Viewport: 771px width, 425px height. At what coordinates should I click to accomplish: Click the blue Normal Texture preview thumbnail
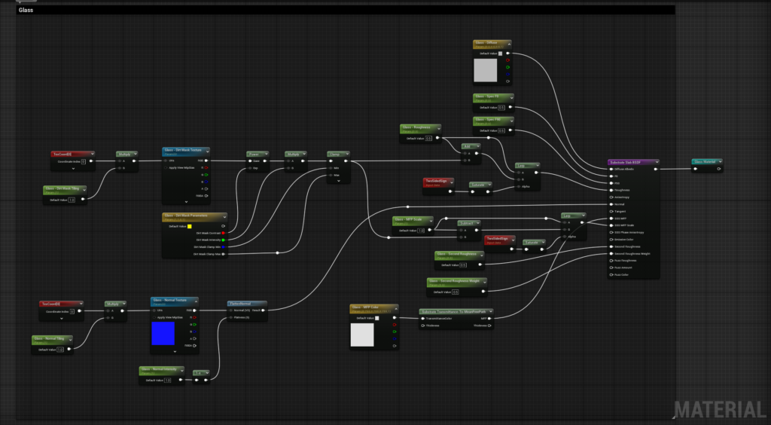[x=163, y=332]
